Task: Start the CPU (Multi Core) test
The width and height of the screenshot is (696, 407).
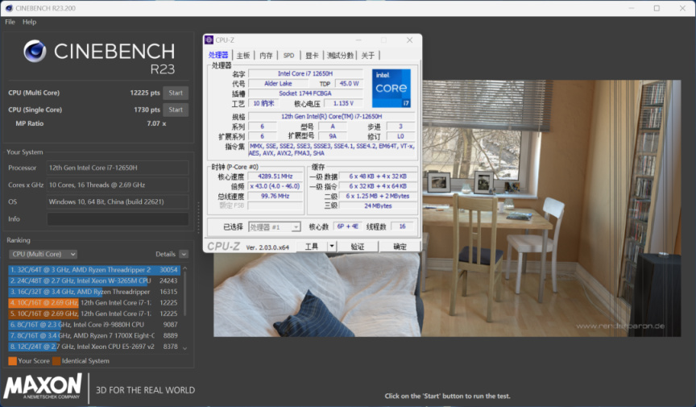Action: coord(176,93)
